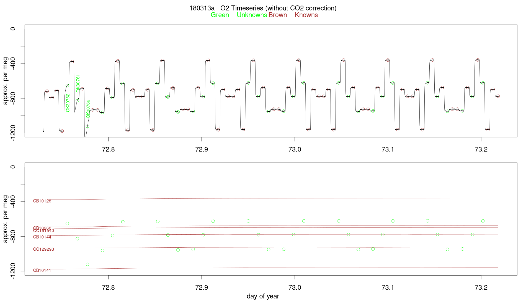Select the green "OK30761" sample label
This screenshot has width=526, height=304.
pos(78,83)
